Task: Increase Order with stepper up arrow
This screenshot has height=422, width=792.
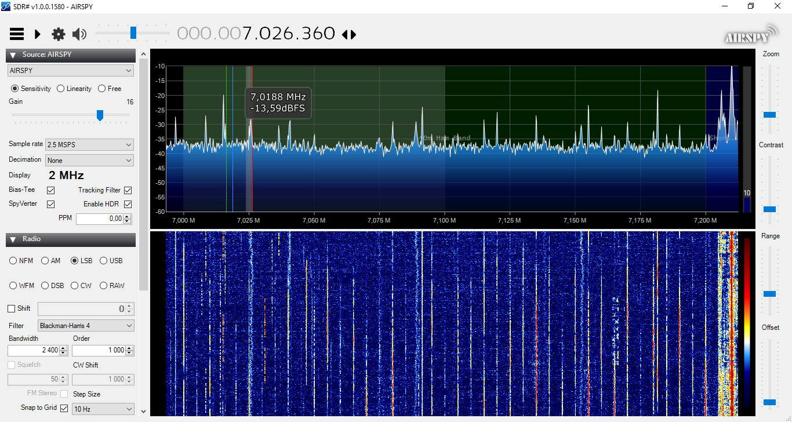Action: (x=129, y=348)
